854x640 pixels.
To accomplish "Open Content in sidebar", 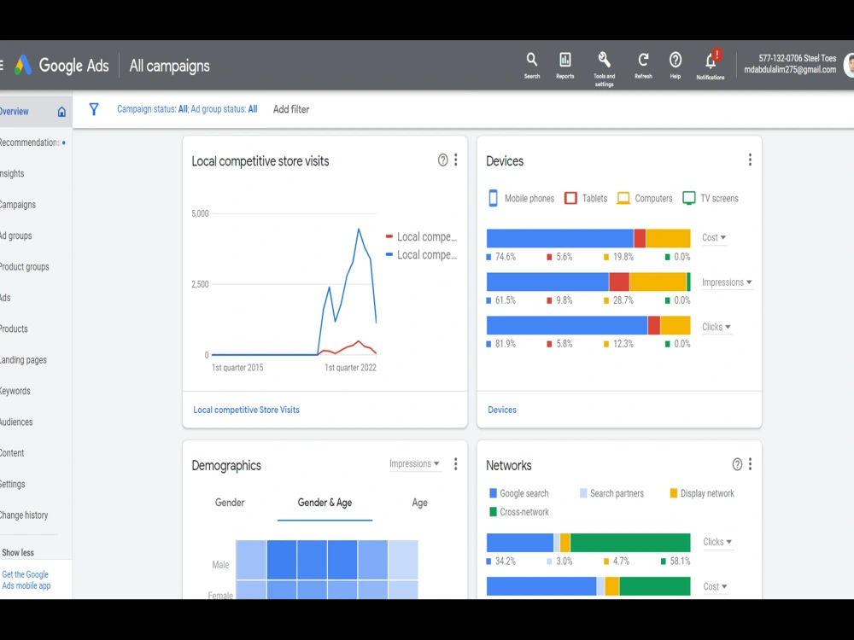I will (x=12, y=453).
